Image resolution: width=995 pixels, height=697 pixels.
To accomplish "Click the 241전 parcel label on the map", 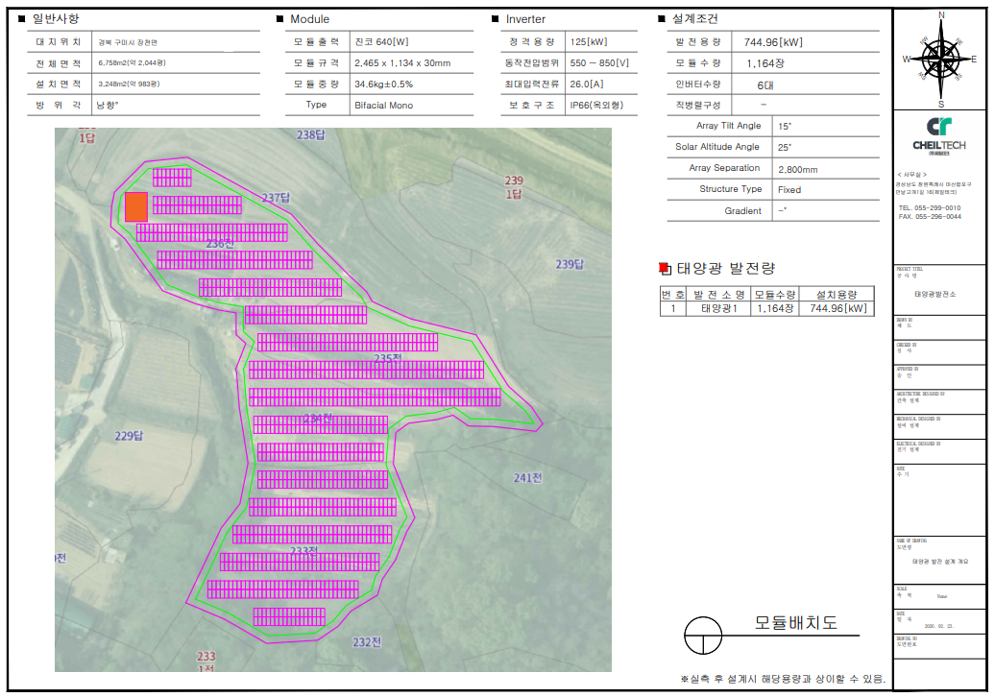I will [x=527, y=478].
